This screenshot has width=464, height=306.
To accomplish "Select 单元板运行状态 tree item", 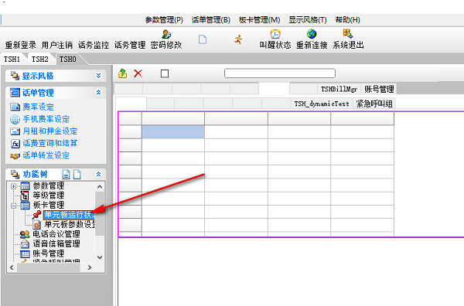I will tap(69, 215).
